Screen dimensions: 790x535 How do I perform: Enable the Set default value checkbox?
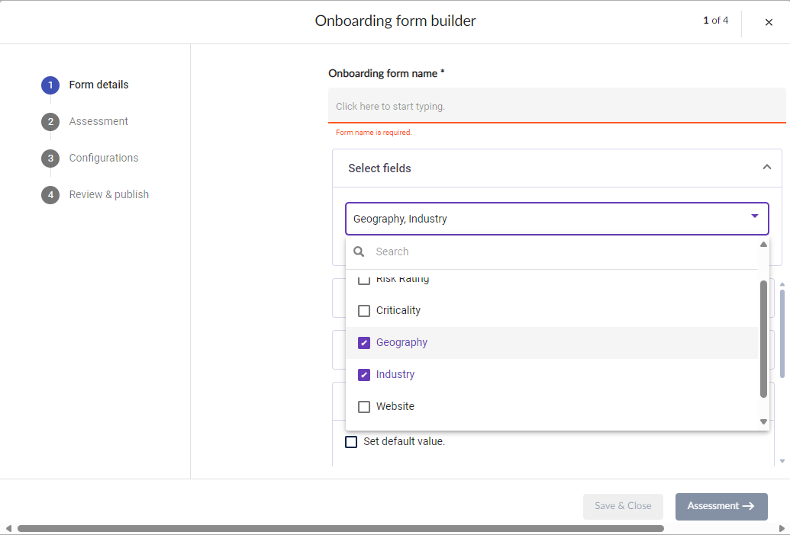(x=351, y=441)
